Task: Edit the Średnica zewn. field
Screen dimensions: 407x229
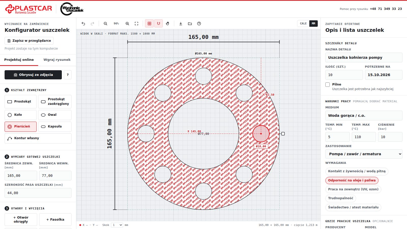Action: coord(21,176)
